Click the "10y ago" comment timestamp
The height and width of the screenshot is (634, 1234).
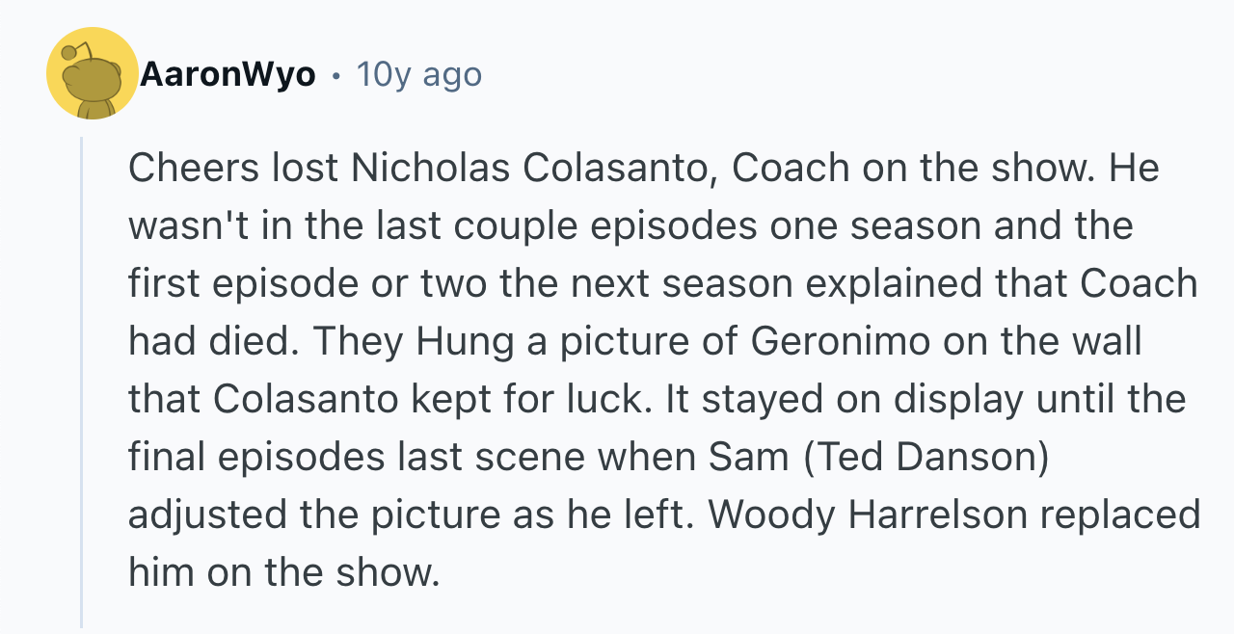point(419,74)
